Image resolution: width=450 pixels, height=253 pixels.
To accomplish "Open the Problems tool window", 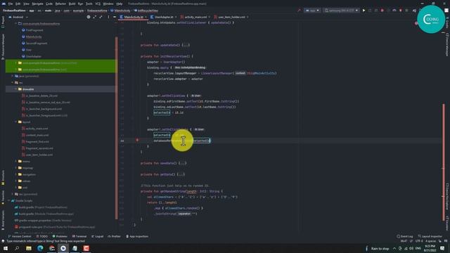I will coord(60,236).
